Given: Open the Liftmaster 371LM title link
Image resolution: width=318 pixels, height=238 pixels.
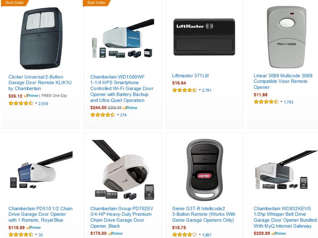Looking at the screenshot, I should 190,76.
